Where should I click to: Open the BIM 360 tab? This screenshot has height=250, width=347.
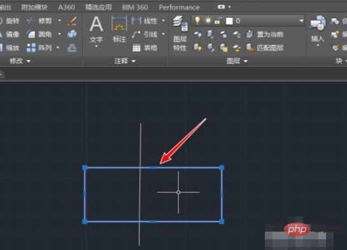(135, 8)
